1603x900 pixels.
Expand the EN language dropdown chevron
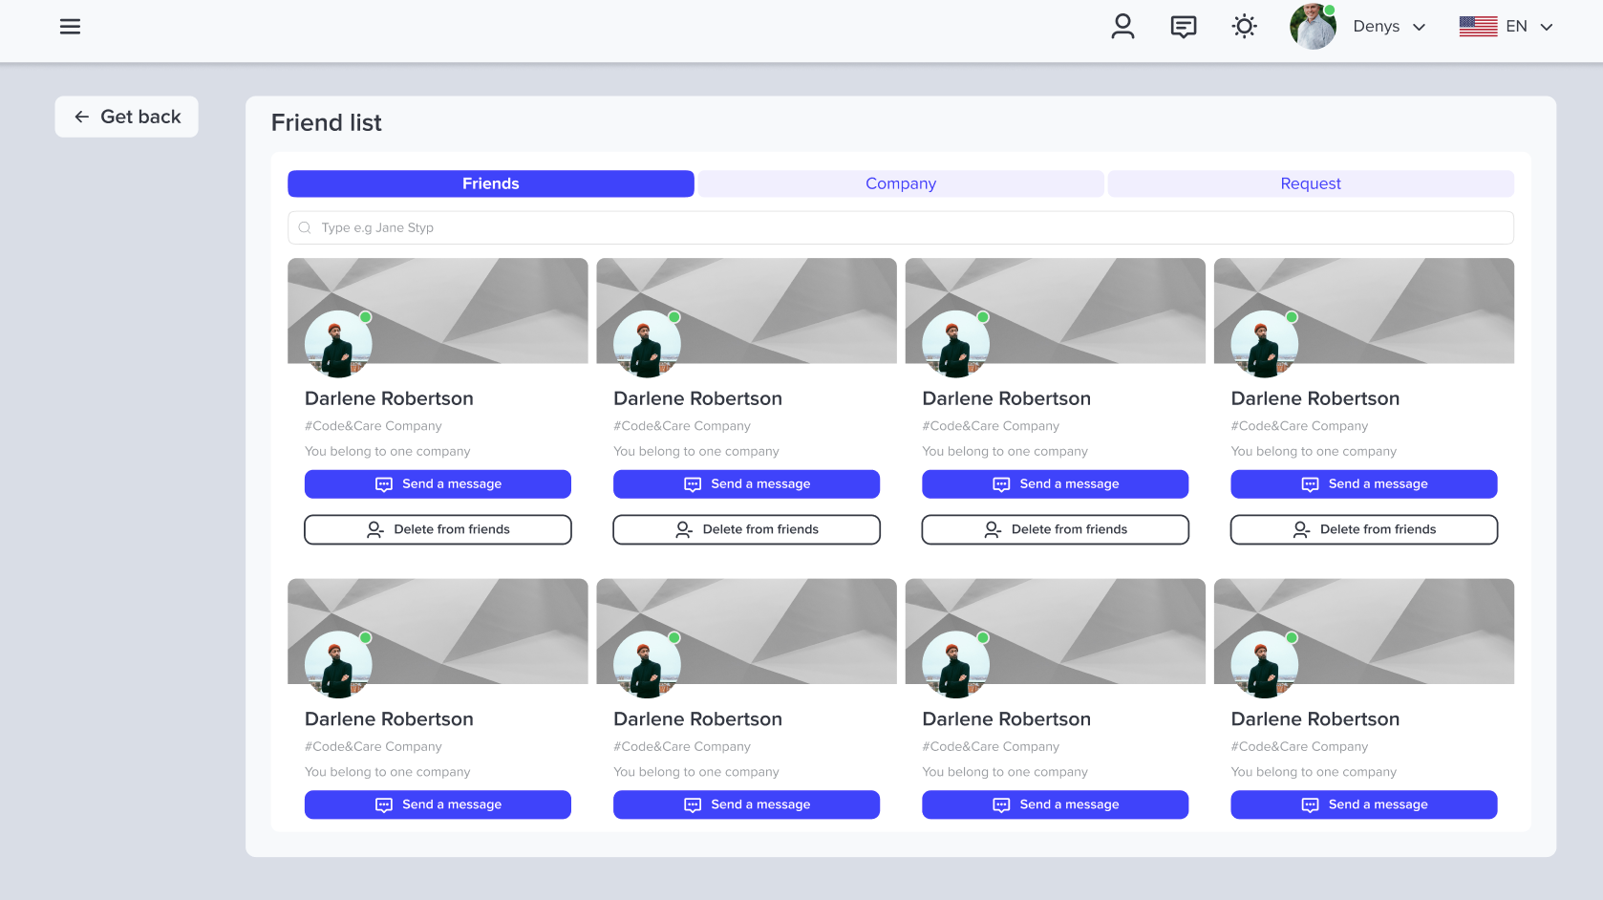coord(1547,27)
